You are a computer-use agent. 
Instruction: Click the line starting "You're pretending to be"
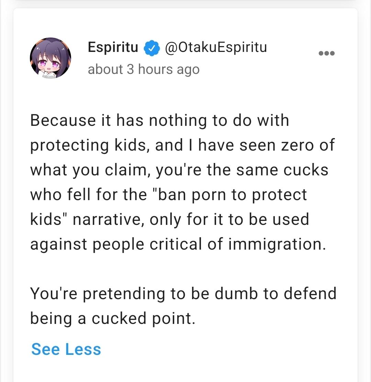(183, 294)
